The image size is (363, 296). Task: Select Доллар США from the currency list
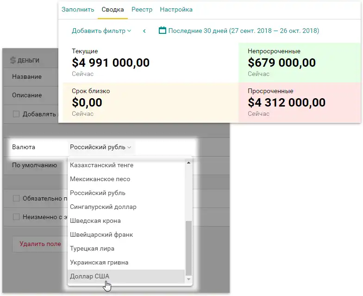click(126, 276)
